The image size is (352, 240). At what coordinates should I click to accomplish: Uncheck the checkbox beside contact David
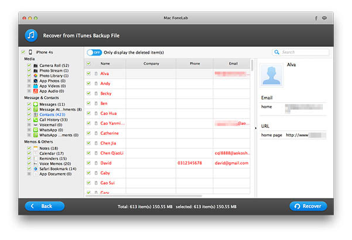tap(89, 163)
